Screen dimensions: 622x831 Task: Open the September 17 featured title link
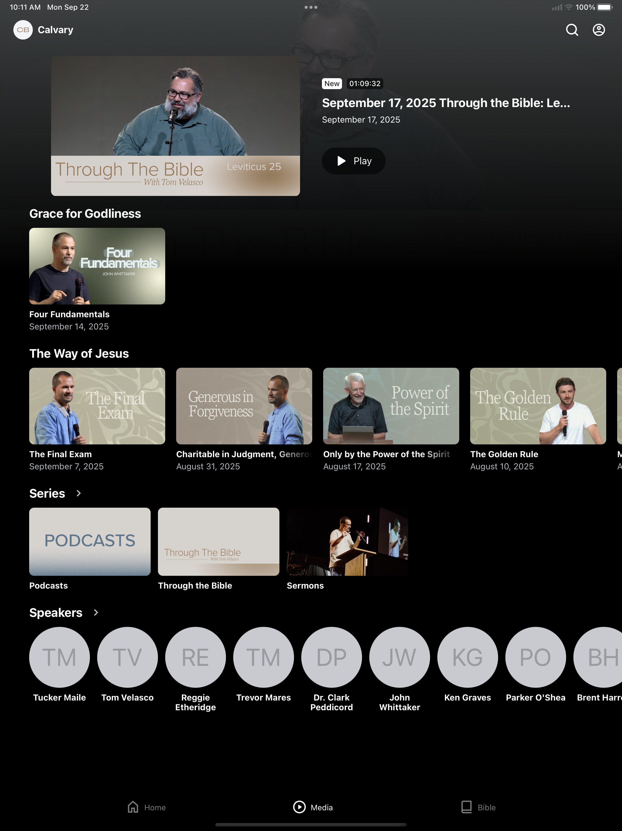[446, 103]
